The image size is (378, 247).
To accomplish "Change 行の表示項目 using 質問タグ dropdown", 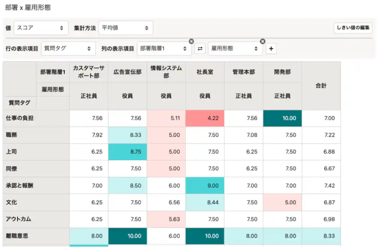I will (x=68, y=49).
